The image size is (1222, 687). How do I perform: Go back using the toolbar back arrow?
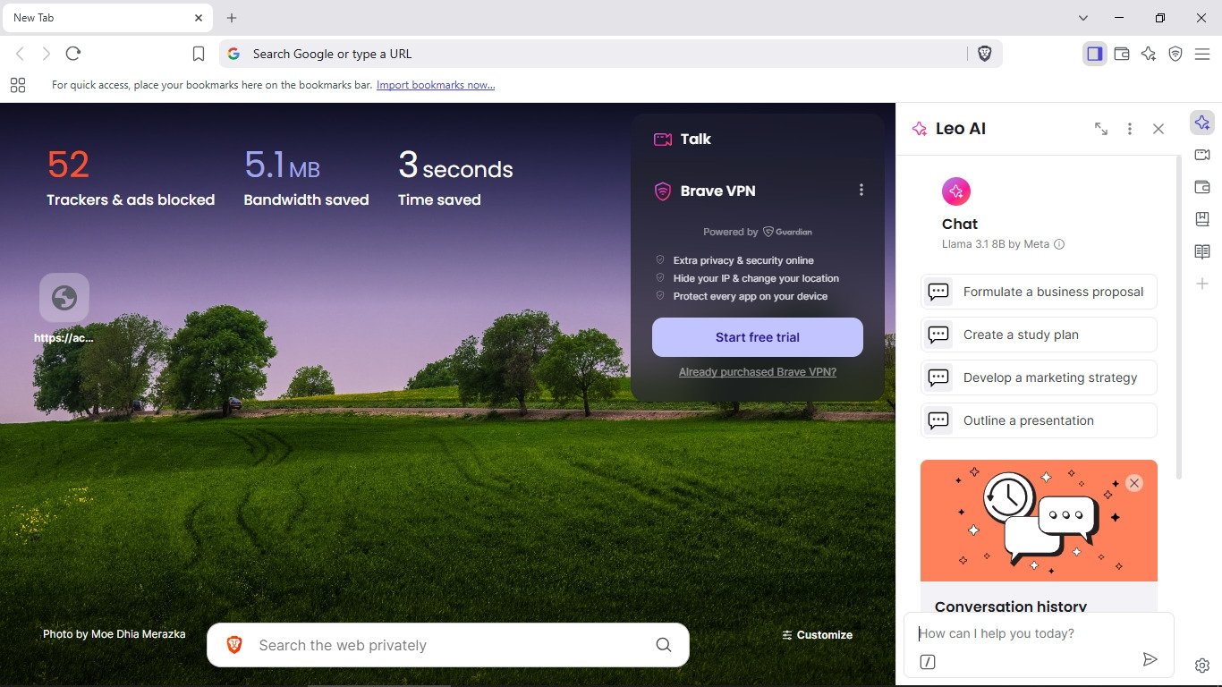coord(20,54)
